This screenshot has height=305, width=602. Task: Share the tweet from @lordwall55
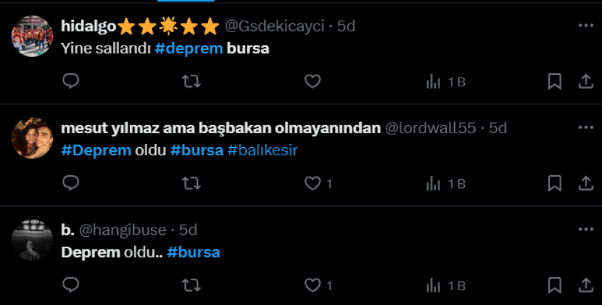pos(586,183)
